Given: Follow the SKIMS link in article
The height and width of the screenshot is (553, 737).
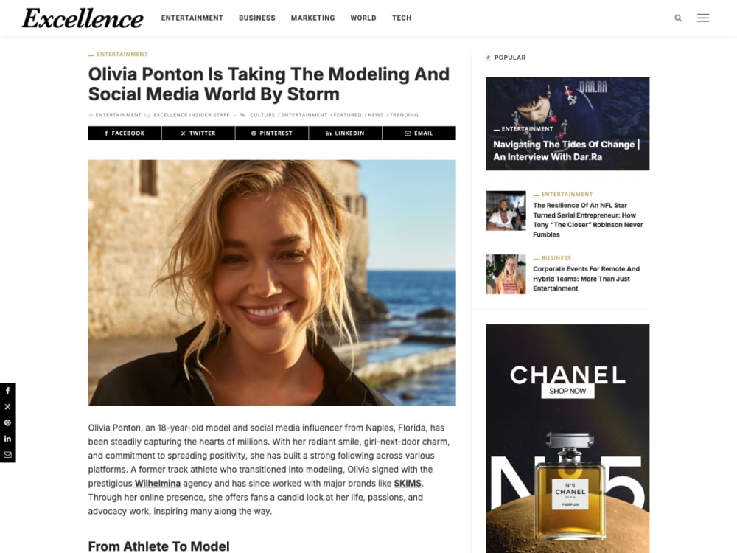Looking at the screenshot, I should pos(407,484).
